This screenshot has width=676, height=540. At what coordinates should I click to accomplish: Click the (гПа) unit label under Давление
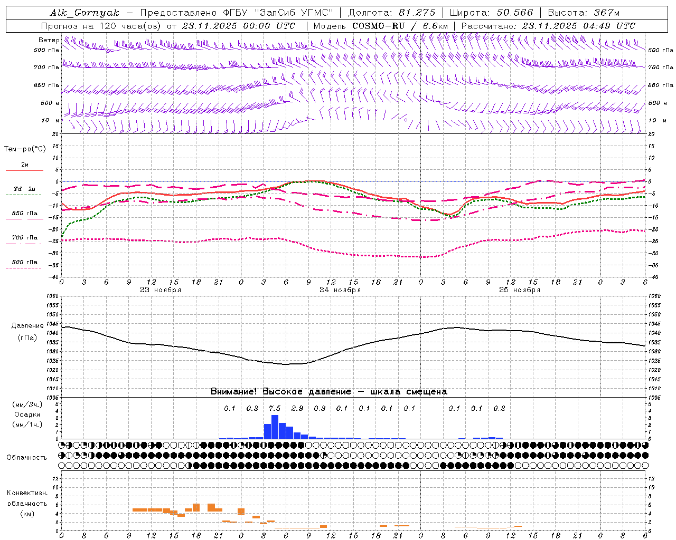click(27, 338)
